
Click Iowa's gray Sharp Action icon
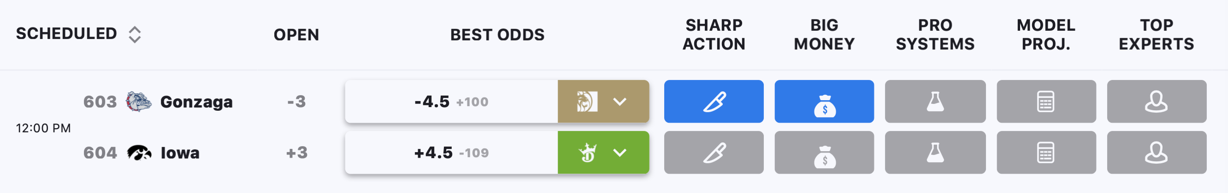(714, 153)
